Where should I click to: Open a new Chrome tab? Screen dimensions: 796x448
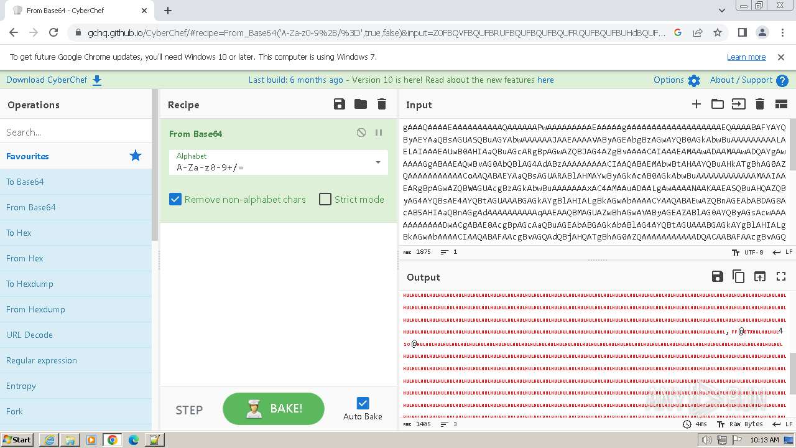coord(168,11)
